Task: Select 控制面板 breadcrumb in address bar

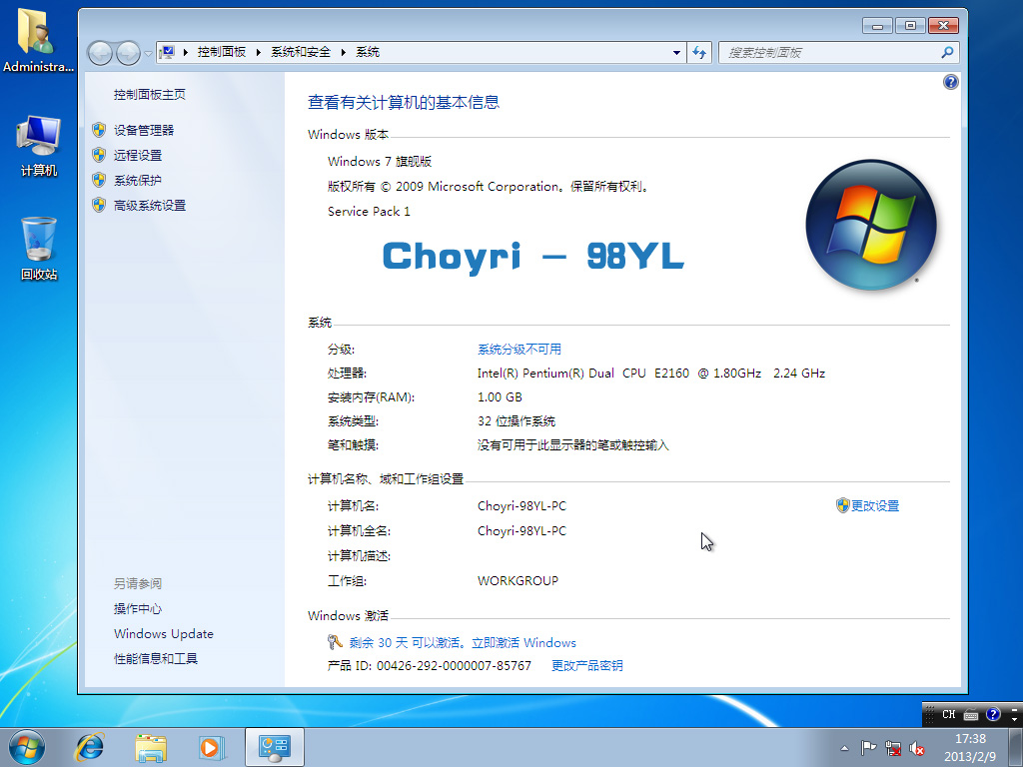Action: click(x=222, y=52)
